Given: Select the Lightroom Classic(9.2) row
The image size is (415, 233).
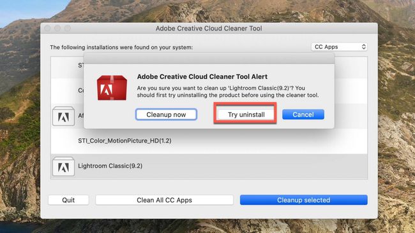Looking at the screenshot, I should (x=209, y=166).
